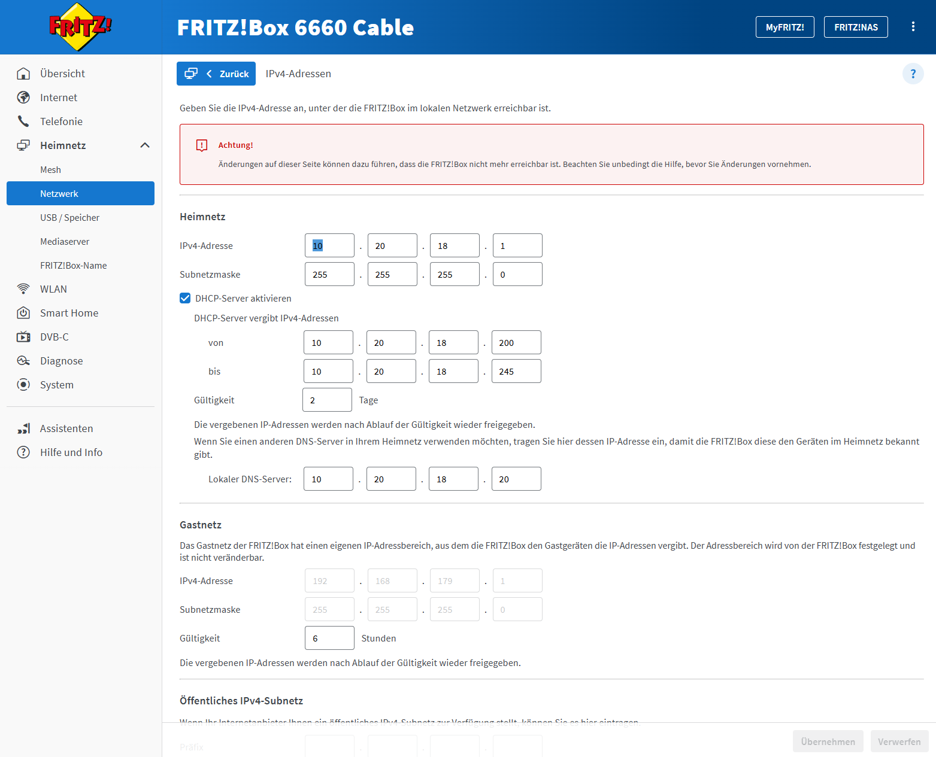Click third octet of Heimnetz IPv4-Adresse
The width and height of the screenshot is (936, 757).
[455, 245]
